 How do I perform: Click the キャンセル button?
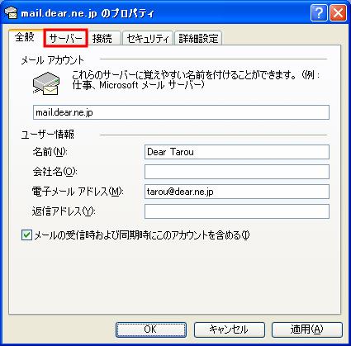tap(229, 329)
